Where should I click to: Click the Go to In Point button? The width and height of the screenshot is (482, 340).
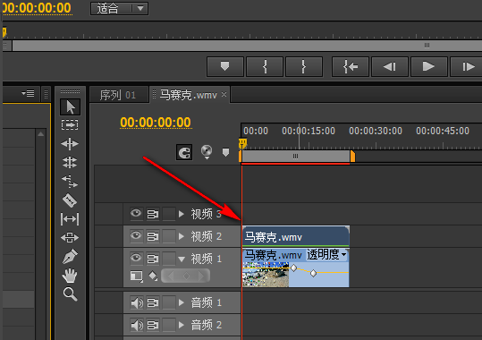[x=351, y=66]
